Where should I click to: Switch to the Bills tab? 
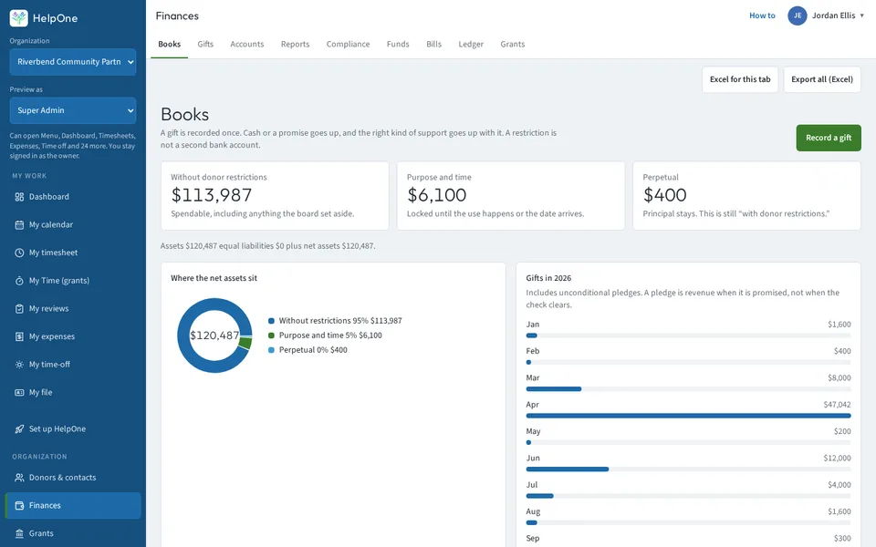coord(433,44)
